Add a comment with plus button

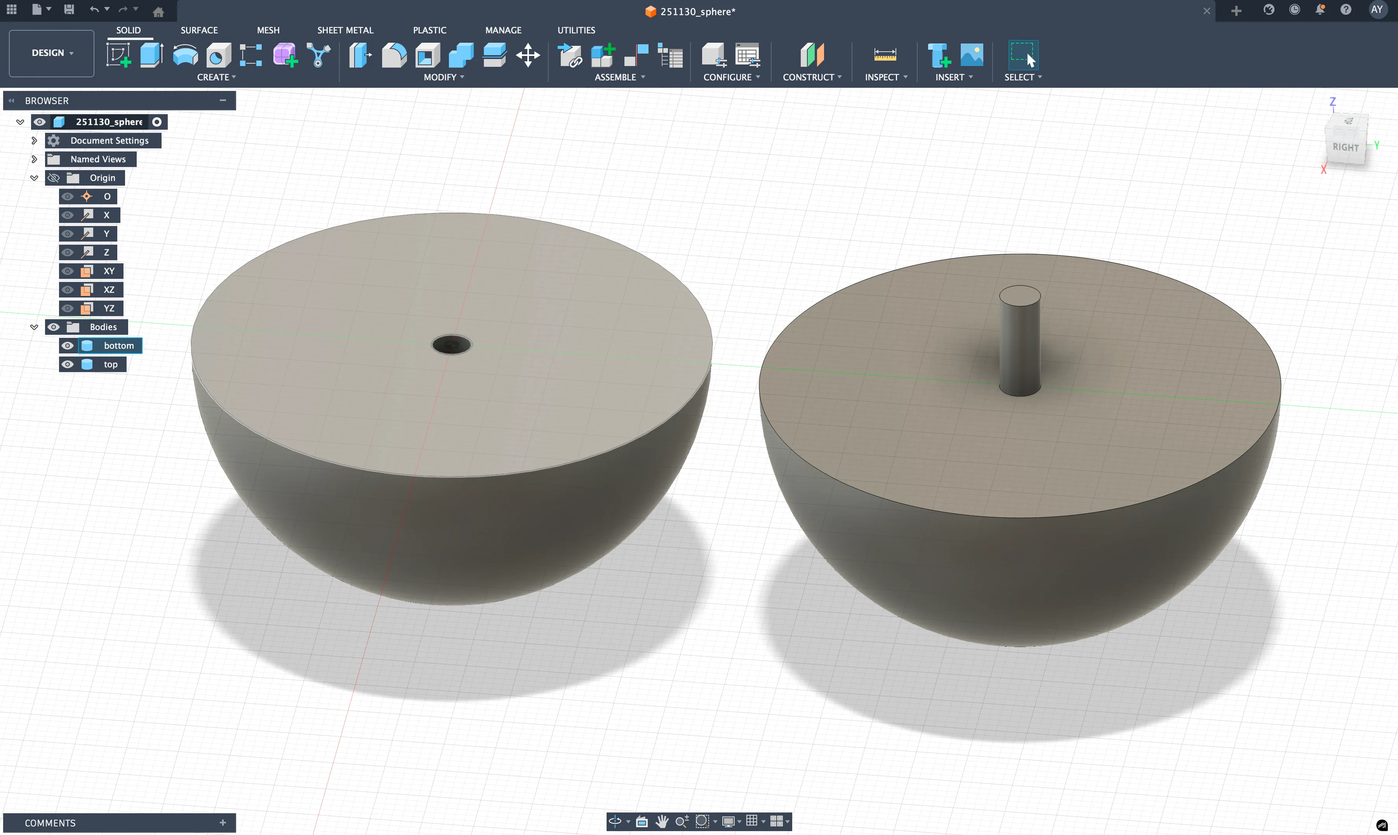pyautogui.click(x=223, y=823)
